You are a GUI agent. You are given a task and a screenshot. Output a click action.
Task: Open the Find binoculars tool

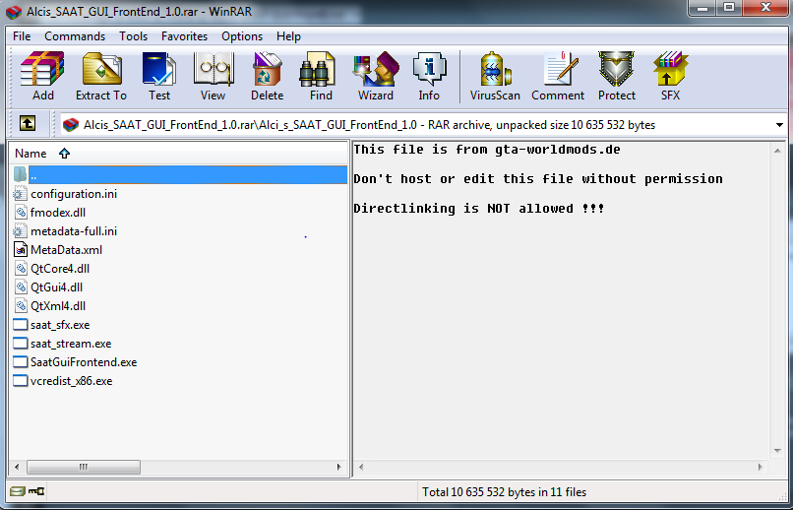pos(321,76)
